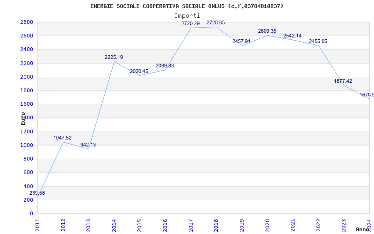
Task: Click the data label 2542.14
Action: coord(293,36)
